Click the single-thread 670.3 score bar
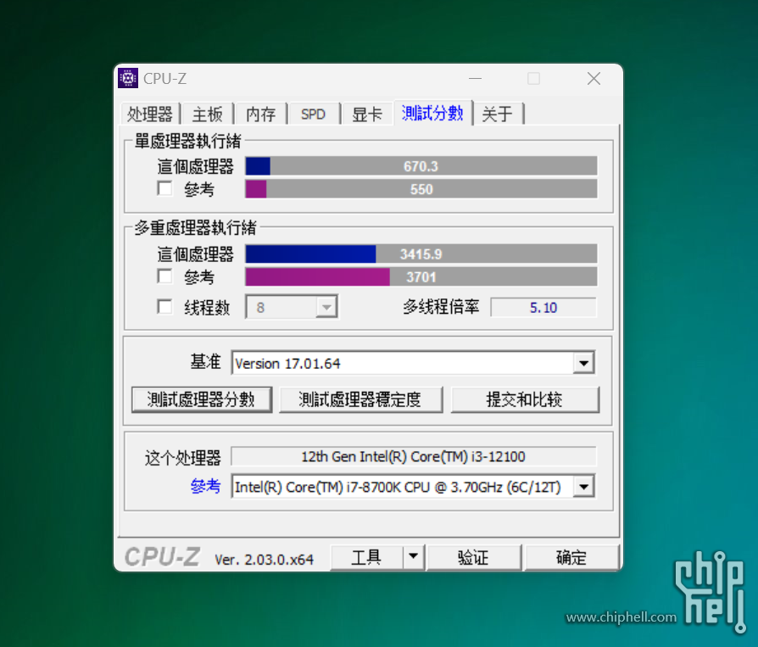758x647 pixels. (421, 166)
